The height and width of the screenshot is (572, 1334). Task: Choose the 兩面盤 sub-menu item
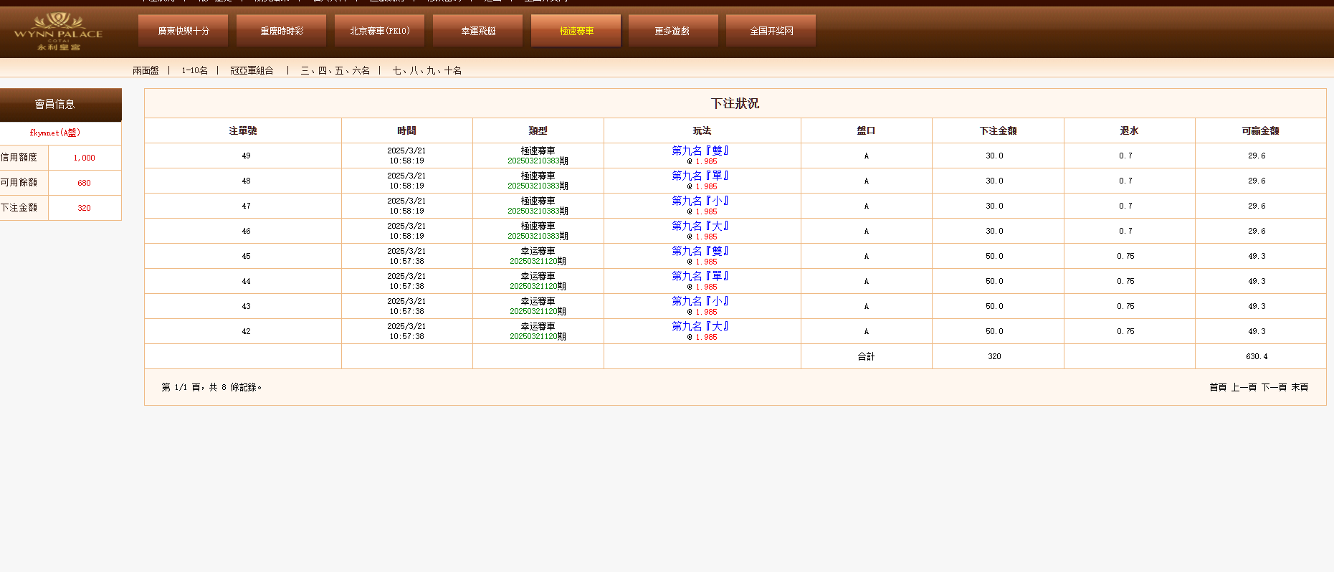(x=146, y=70)
